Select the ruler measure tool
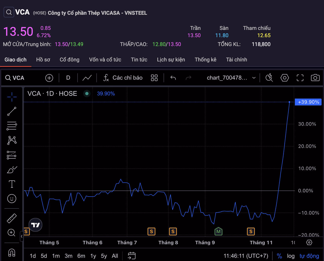Image resolution: width=324 pixels, height=261 pixels. pyautogui.click(x=12, y=218)
